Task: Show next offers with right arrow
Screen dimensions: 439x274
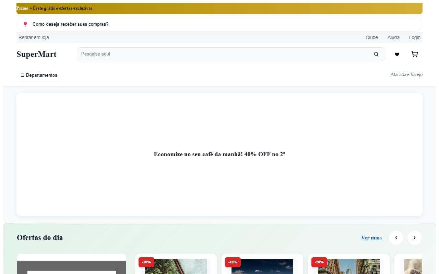Action: (414, 238)
